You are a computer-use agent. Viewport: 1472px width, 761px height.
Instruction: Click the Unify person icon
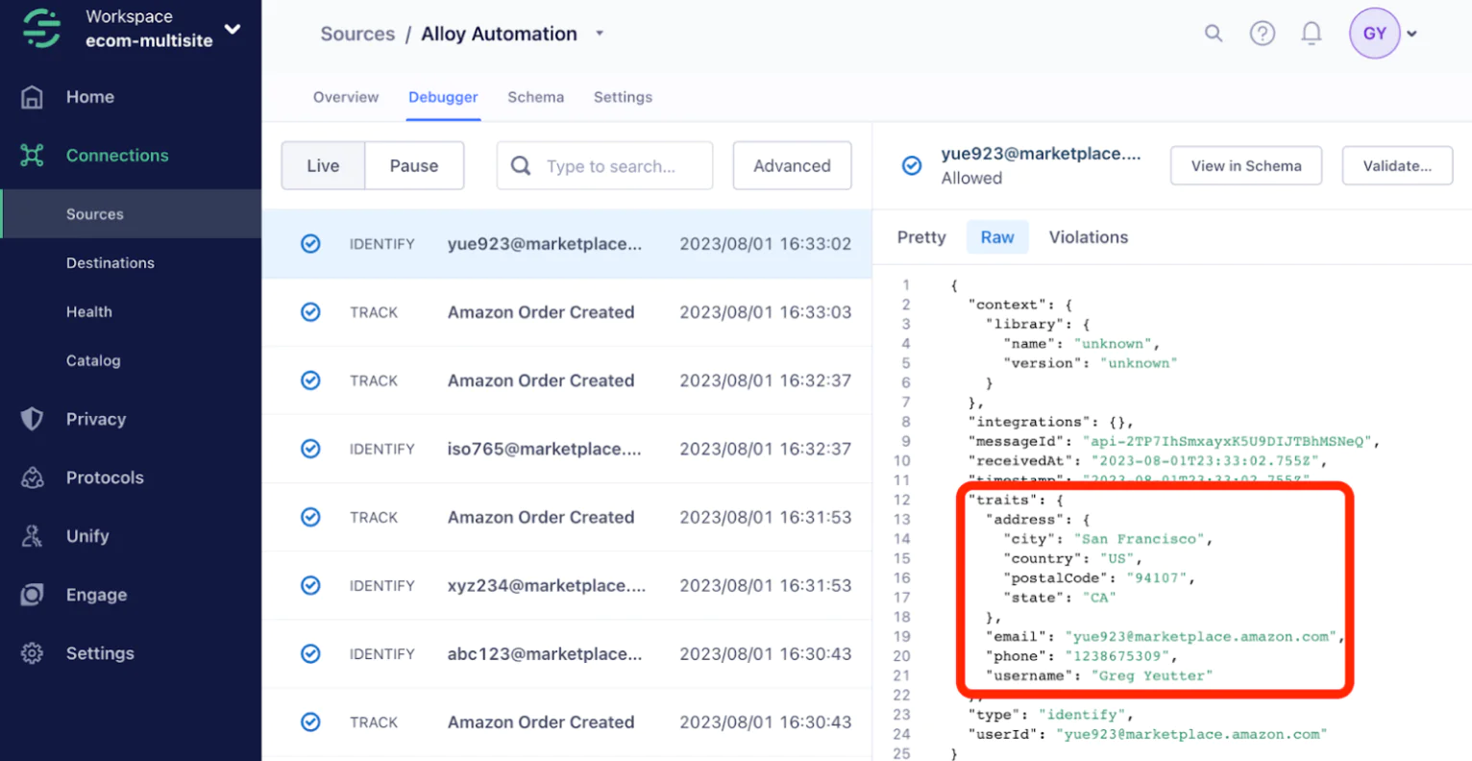[x=32, y=536]
